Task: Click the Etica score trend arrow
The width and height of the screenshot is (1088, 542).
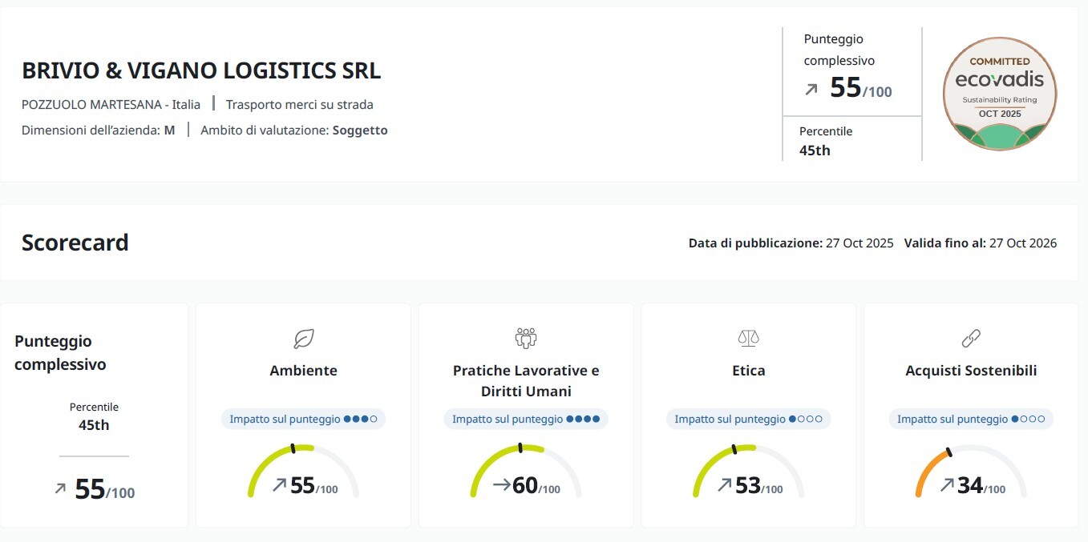Action: 724,484
